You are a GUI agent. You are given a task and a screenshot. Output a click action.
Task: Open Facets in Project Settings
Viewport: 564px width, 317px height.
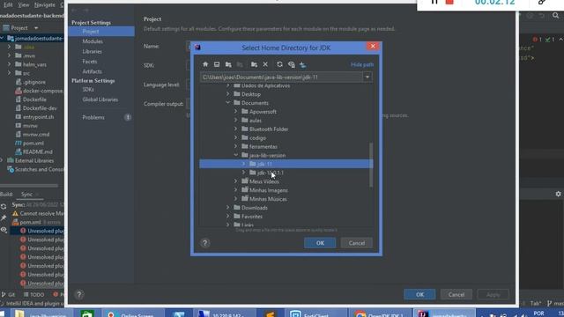pyautogui.click(x=90, y=62)
